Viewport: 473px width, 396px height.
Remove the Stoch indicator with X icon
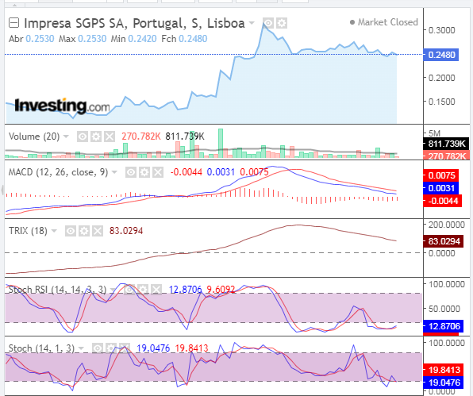pyautogui.click(x=125, y=348)
